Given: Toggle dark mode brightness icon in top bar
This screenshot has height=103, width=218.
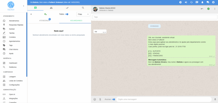Looking at the screenshot, I should 181,2.
